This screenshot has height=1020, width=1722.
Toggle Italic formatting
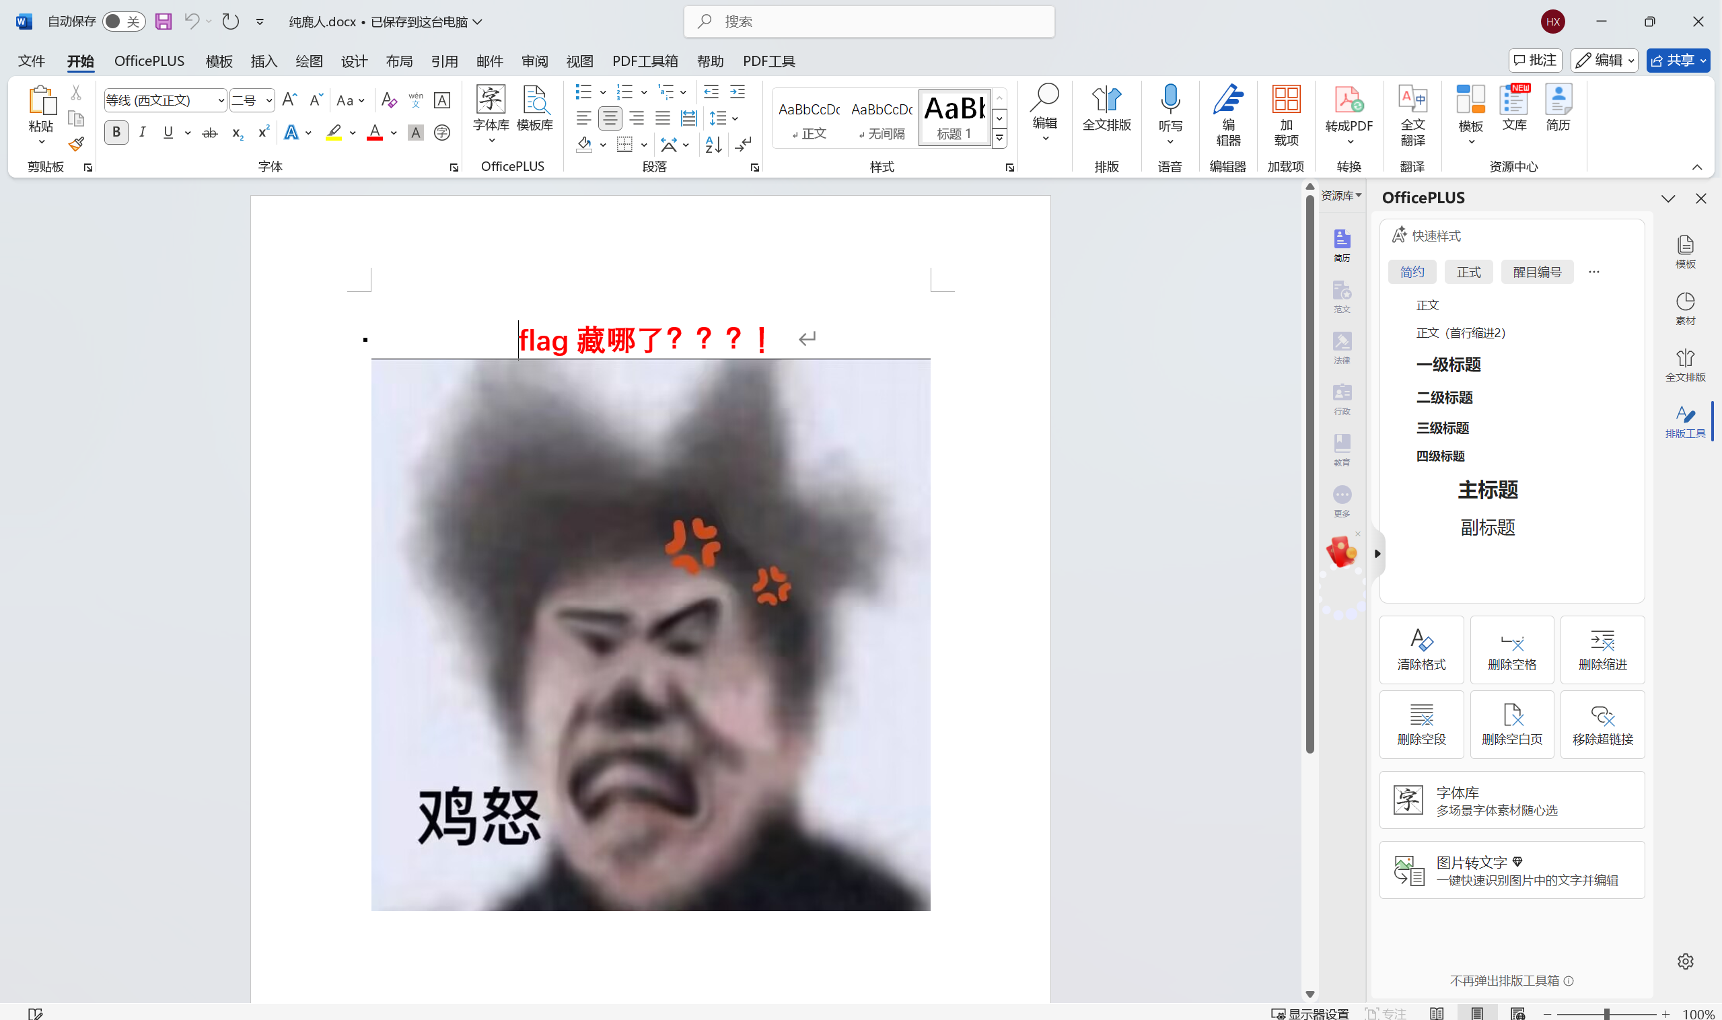point(142,132)
